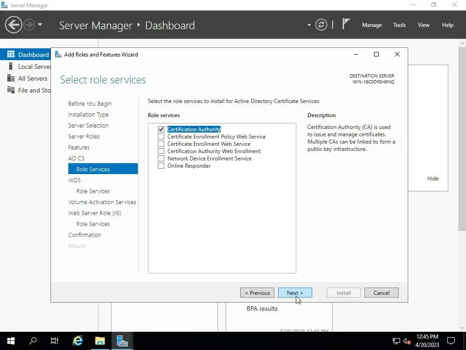This screenshot has width=466, height=350.
Task: Check Network Device Enrollment Service
Action: coord(161,158)
